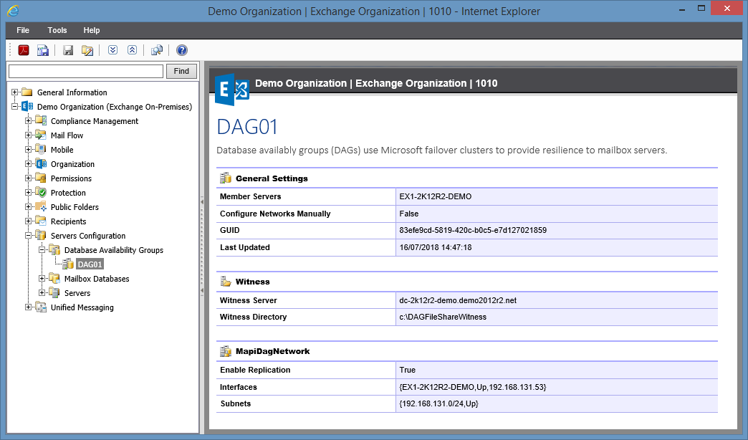Click the collapse all nodes icon

pyautogui.click(x=132, y=50)
